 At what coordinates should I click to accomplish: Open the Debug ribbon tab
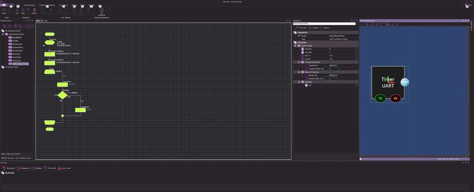point(74,5)
